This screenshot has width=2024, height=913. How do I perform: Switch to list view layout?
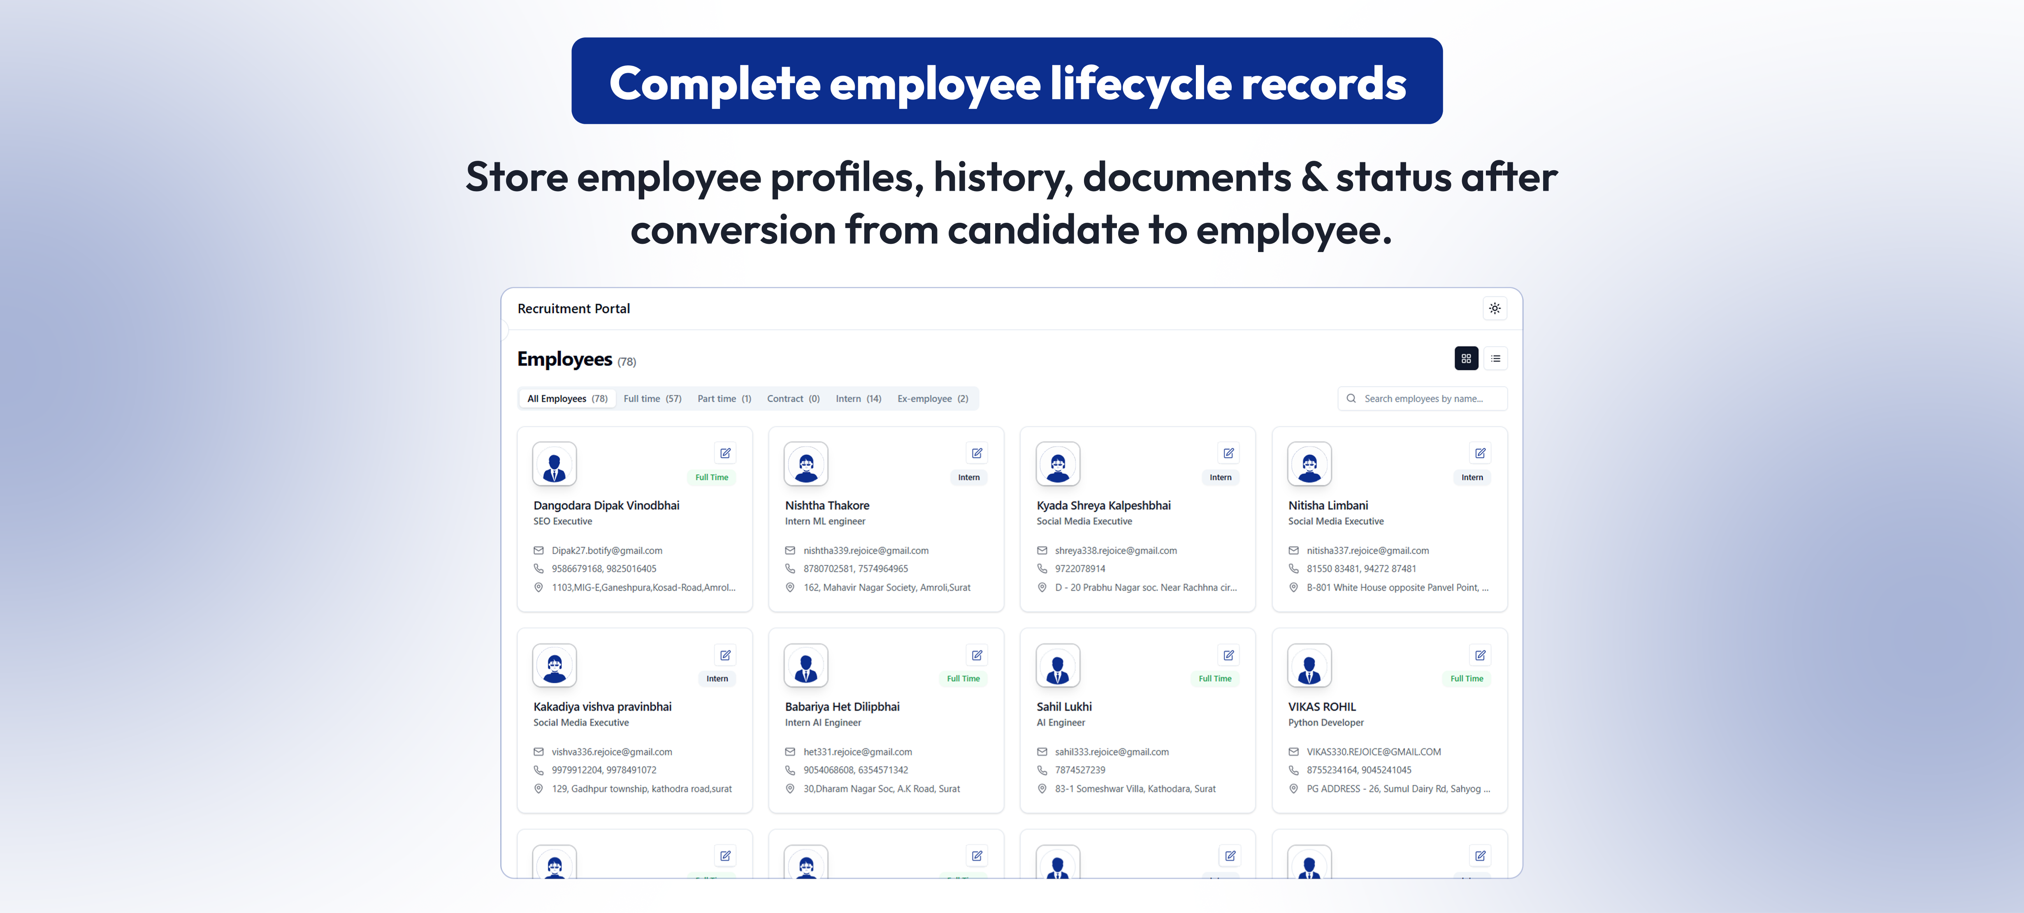click(x=1495, y=359)
